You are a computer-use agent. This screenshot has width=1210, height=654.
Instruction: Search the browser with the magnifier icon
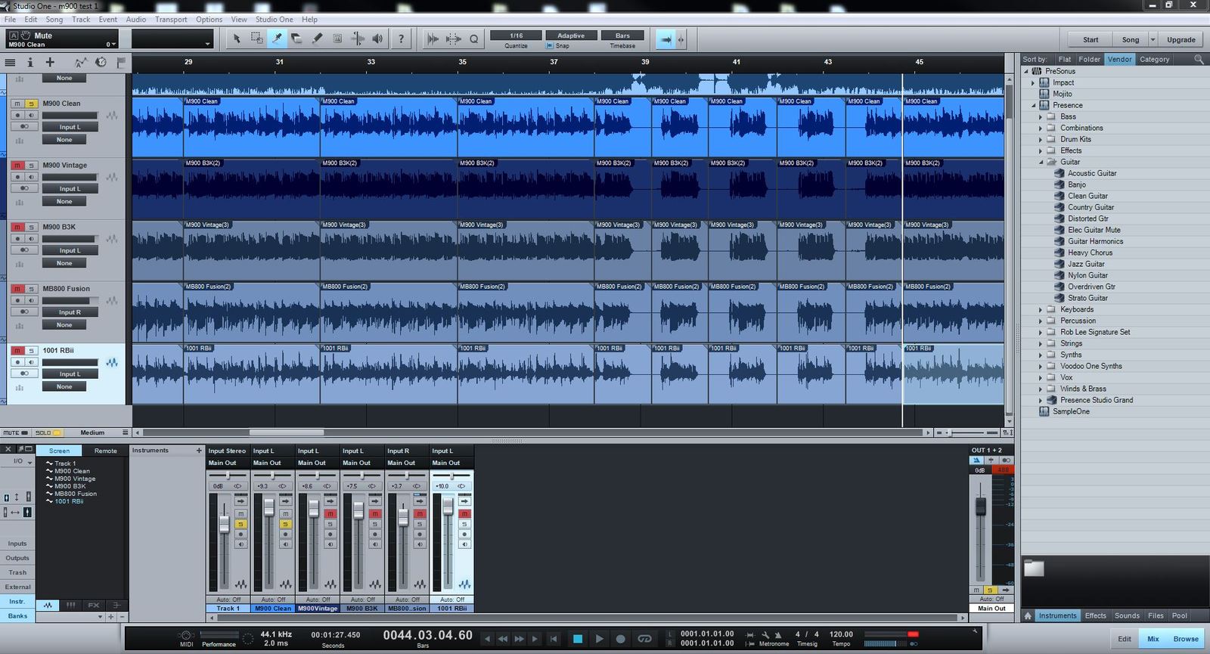(1199, 59)
